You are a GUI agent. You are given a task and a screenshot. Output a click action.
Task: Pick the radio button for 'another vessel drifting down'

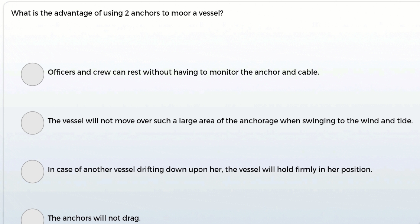click(x=32, y=172)
